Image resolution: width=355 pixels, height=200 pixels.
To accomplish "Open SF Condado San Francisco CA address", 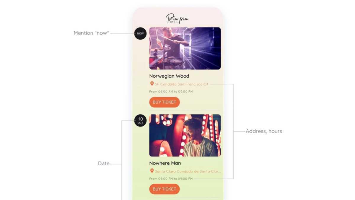I will [182, 84].
